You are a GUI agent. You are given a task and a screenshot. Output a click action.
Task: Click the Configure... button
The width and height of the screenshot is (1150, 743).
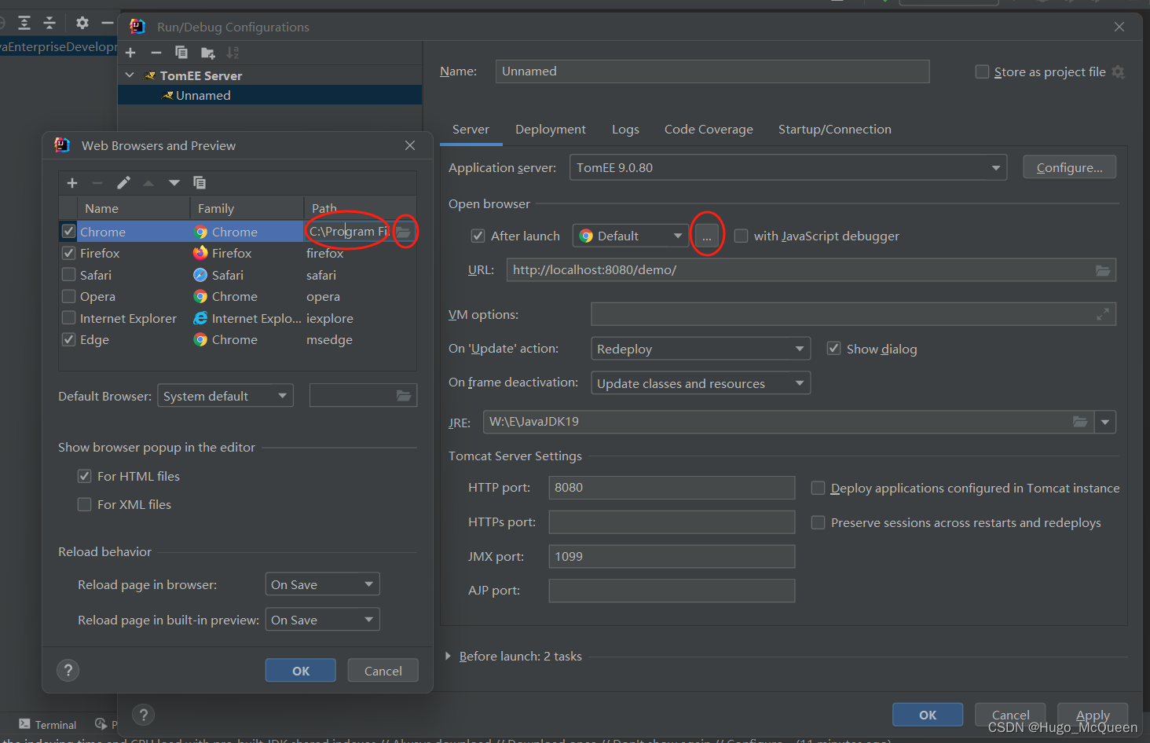tap(1070, 167)
